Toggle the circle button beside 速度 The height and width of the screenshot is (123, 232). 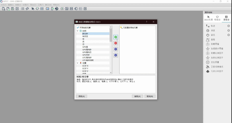tap(228, 30)
